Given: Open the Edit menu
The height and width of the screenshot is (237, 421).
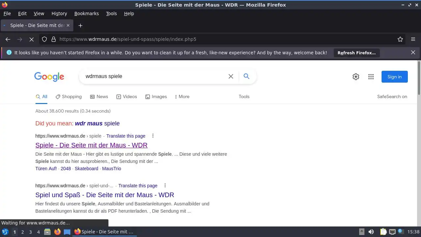Looking at the screenshot, I should [x=22, y=13].
